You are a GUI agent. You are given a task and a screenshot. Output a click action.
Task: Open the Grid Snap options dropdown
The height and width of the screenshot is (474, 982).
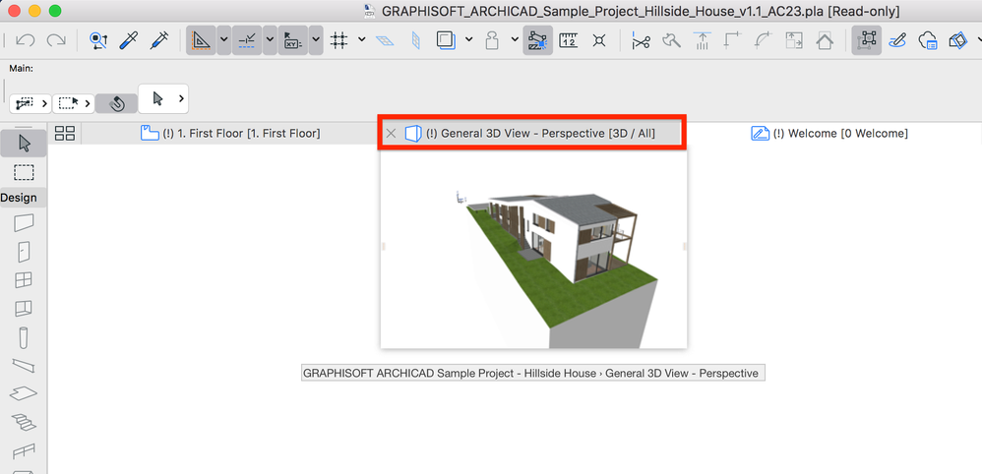click(x=362, y=40)
